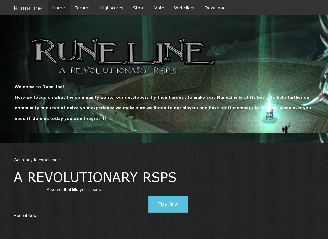Go to the Forums page
Viewport: 328px width, 239px height.
point(82,8)
